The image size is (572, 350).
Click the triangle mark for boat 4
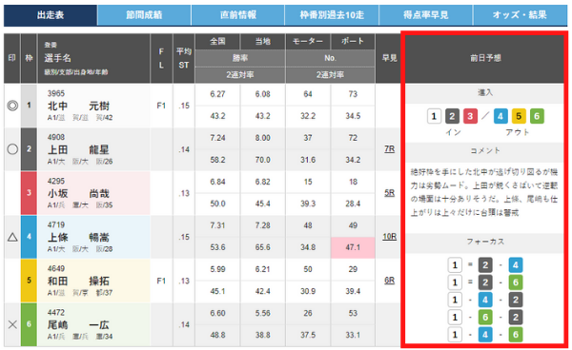[x=12, y=237]
